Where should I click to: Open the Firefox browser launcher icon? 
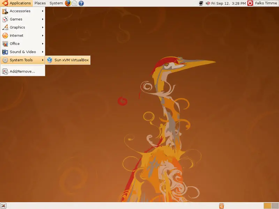pyautogui.click(x=68, y=3)
